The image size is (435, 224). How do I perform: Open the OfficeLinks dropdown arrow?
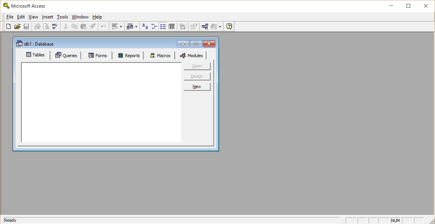[x=121, y=26]
